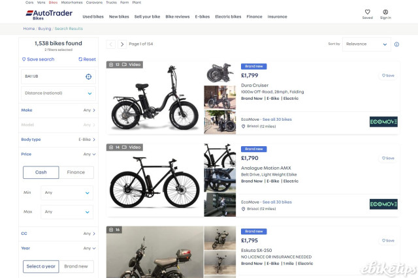Open the Distance (national) dropdown
418x278 pixels.
tap(58, 93)
